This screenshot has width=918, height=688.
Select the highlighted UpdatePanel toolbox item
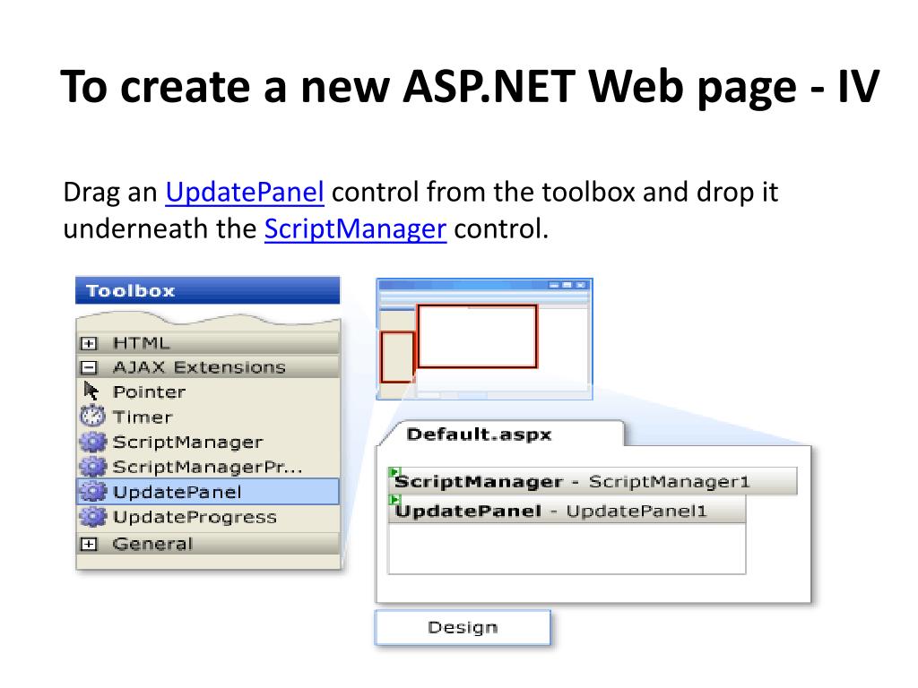(208, 492)
